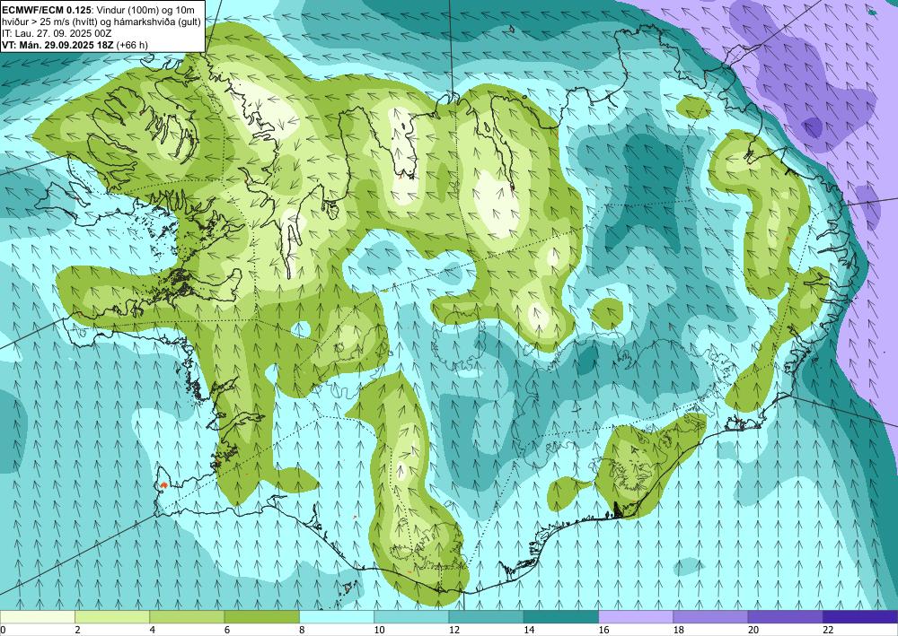Screen dimensions: 898x636
Task: Click the '0' label on the wind scale
Action: [3, 631]
